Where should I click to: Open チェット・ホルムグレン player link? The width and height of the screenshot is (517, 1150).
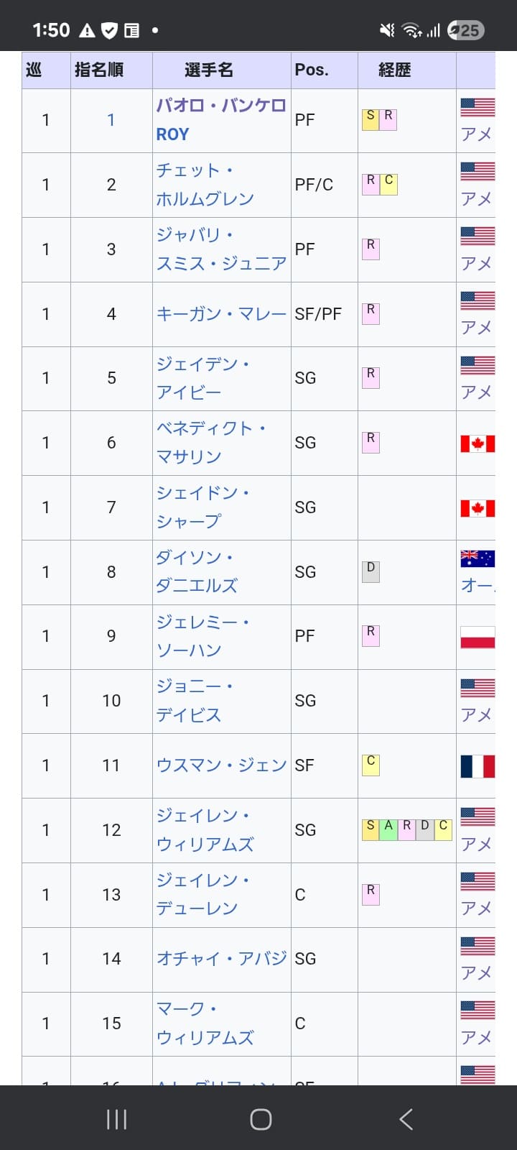[205, 185]
